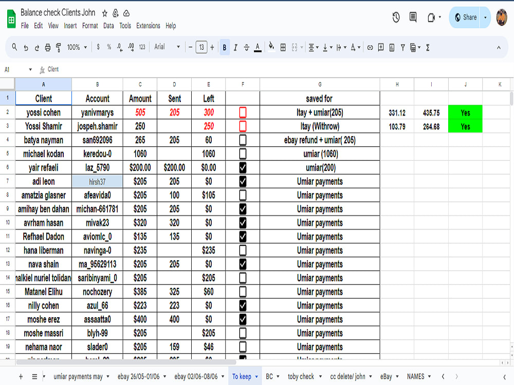Hide the menus with collapse arrow

click(x=499, y=48)
